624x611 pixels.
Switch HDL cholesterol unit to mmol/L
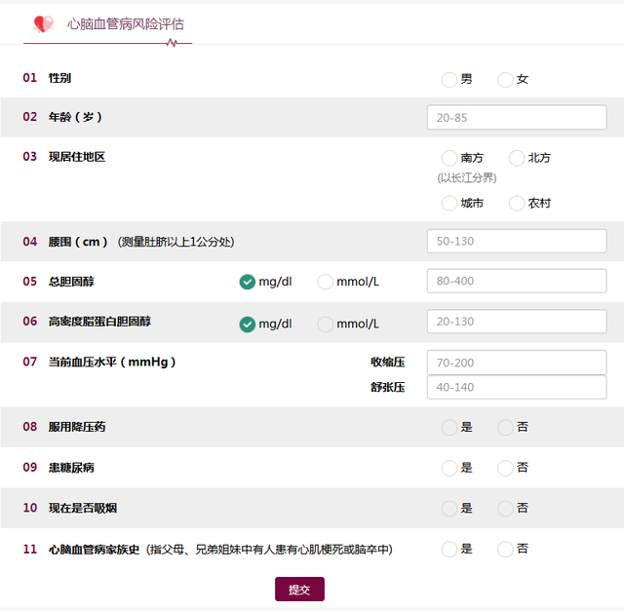[x=325, y=325]
